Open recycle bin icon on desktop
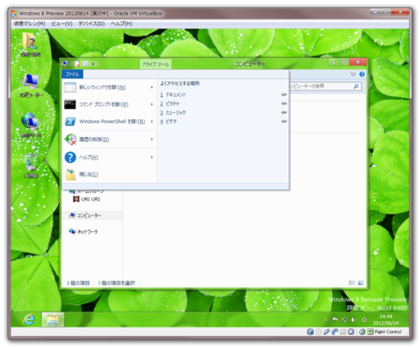Image resolution: width=420 pixels, height=347 pixels. tap(31, 166)
